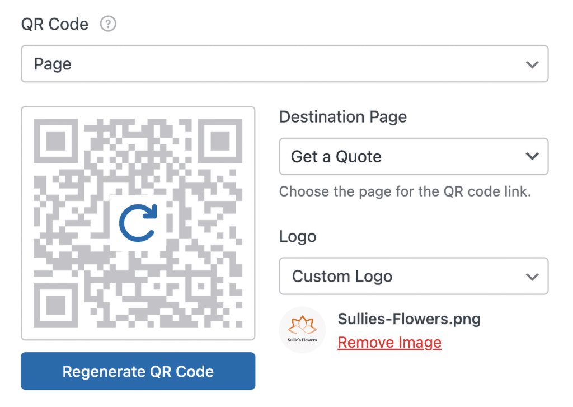Viewport: 573px width, 407px height.
Task: Click the Logo field label
Action: [298, 237]
